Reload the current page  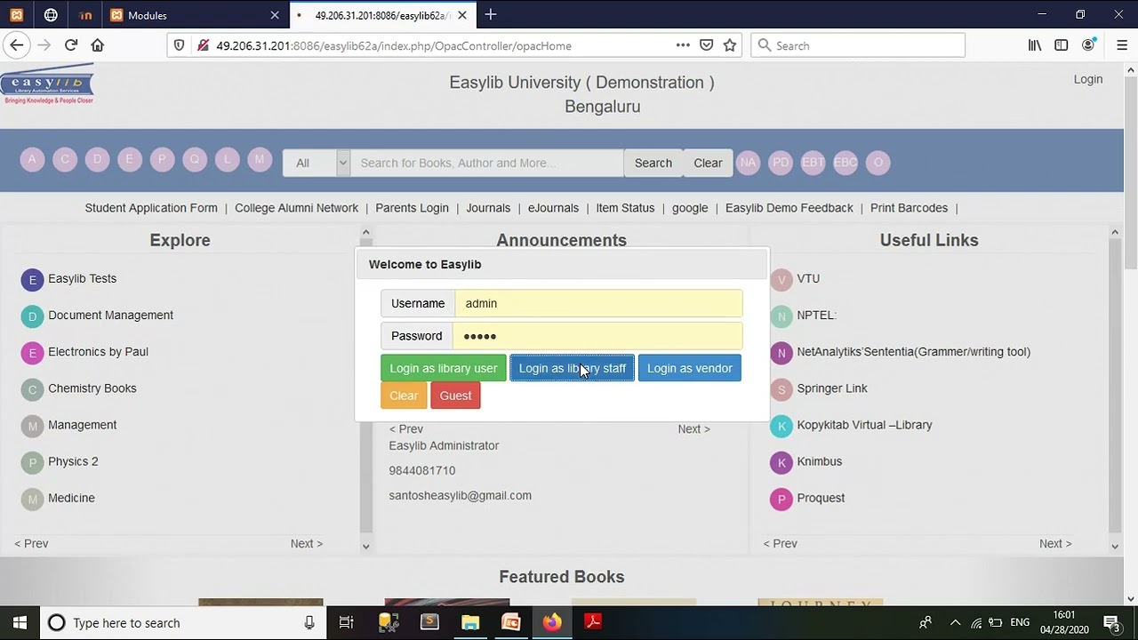click(x=71, y=45)
